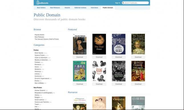Browse the Short Stories category
The image size is (184, 110).
click(39, 53)
